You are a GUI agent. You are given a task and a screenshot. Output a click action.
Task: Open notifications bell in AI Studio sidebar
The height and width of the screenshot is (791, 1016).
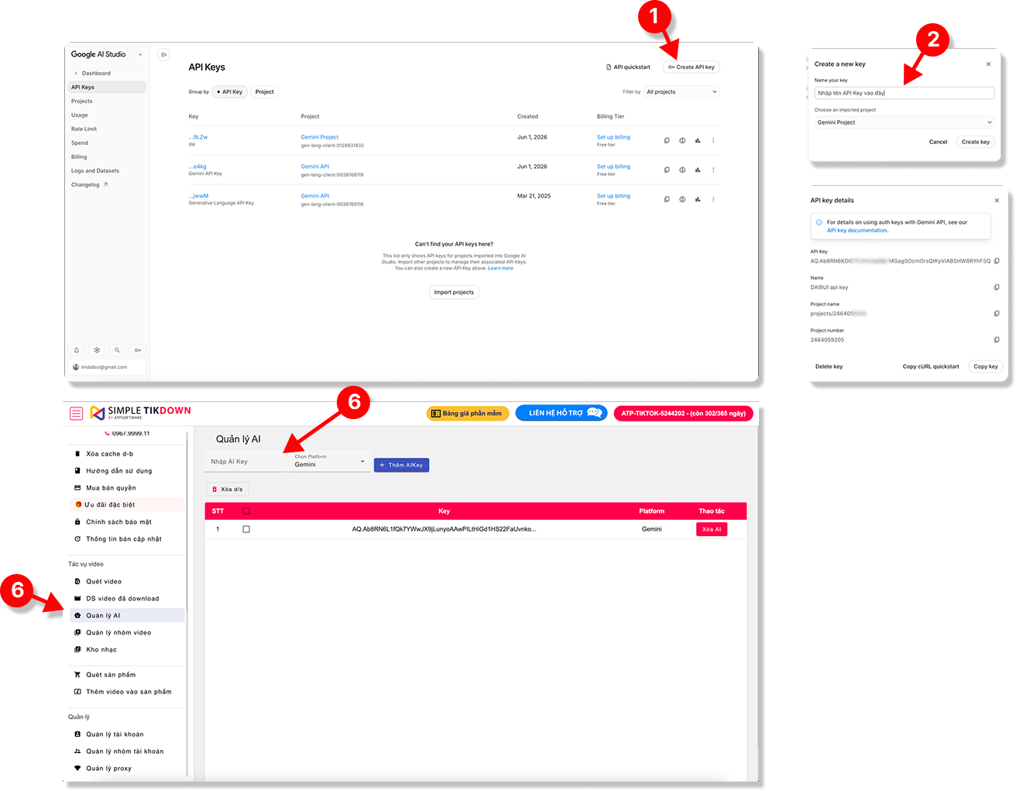point(77,350)
